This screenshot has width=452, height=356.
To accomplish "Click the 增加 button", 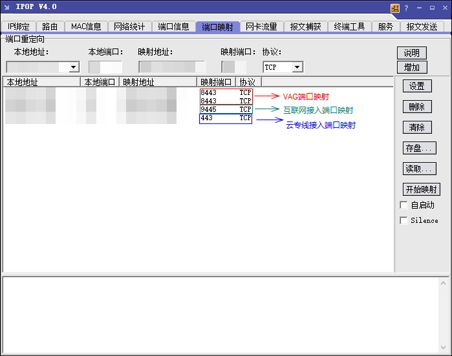I will pos(412,67).
